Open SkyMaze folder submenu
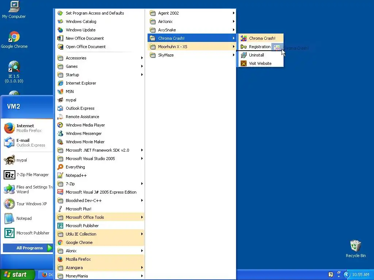Screen dimensions: 374x280 pyautogui.click(x=191, y=55)
